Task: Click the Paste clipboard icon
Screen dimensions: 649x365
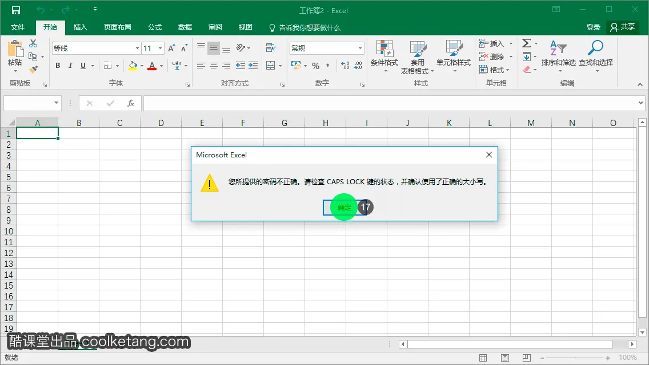Action: tap(15, 49)
